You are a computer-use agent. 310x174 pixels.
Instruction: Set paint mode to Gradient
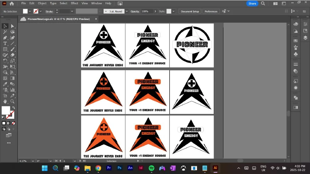[9, 123]
